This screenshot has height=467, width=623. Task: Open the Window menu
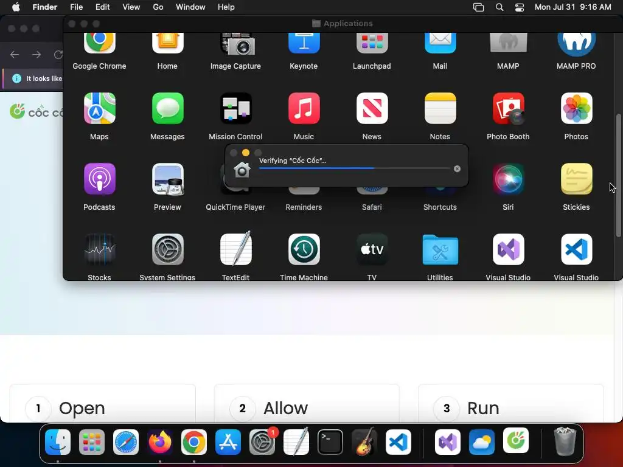click(x=190, y=7)
